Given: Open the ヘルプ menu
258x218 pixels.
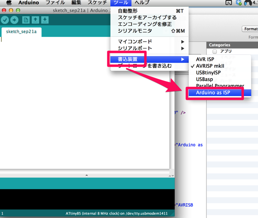Looking at the screenshot, I should [x=142, y=3].
